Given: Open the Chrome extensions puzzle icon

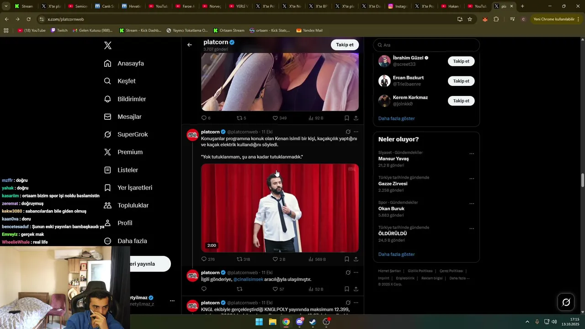Looking at the screenshot, I should 496,19.
